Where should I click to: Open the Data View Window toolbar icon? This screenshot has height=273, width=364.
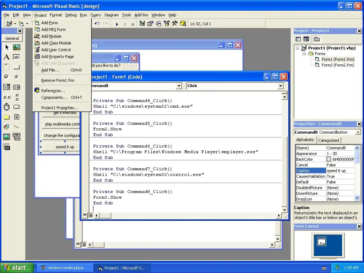pos(183,23)
